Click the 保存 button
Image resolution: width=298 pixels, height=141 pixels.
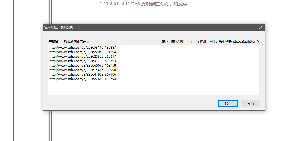tap(228, 104)
